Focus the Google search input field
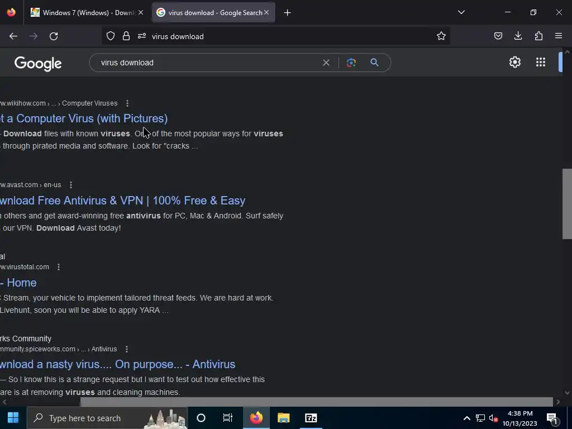This screenshot has height=429, width=572. pyautogui.click(x=208, y=63)
